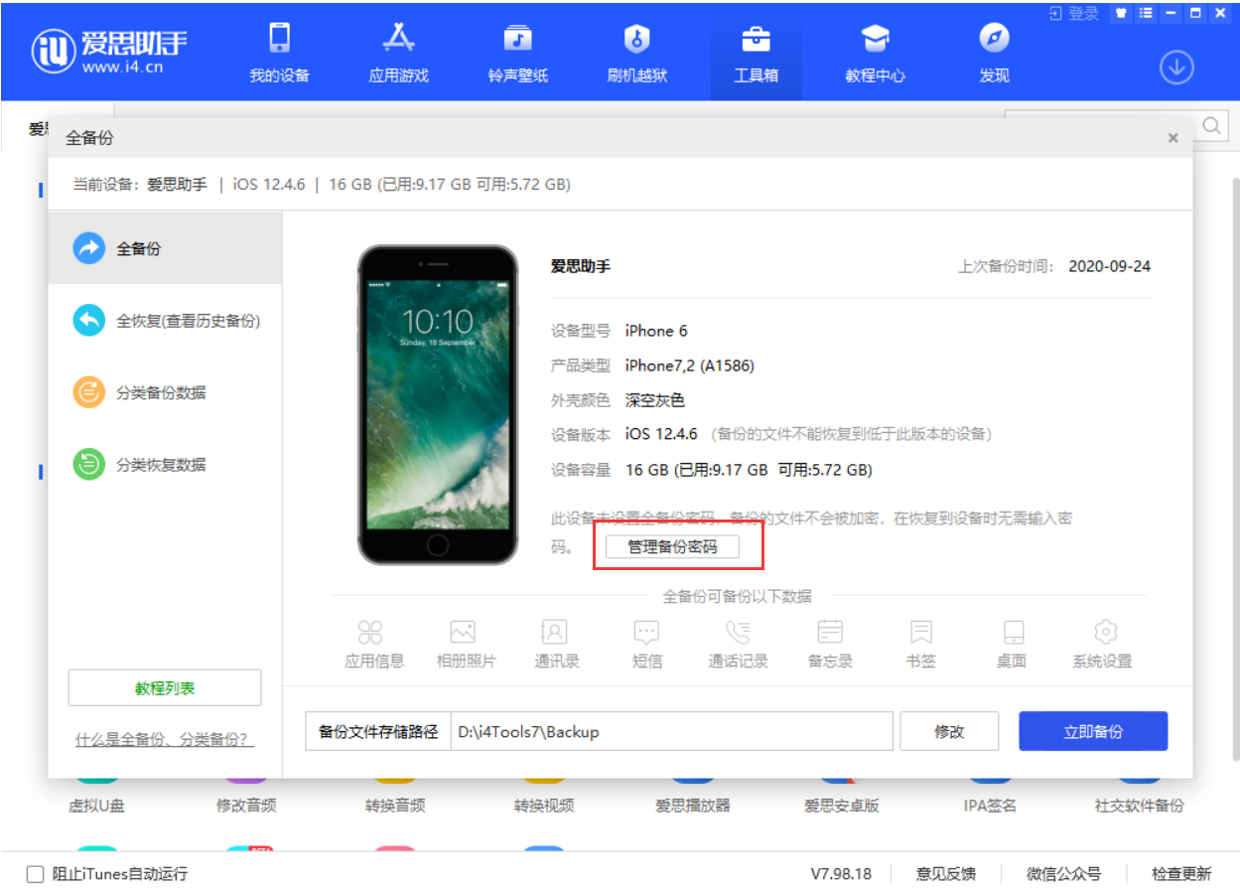The height and width of the screenshot is (893, 1240).
Task: Select the 短信 backup data icon
Action: (x=646, y=641)
